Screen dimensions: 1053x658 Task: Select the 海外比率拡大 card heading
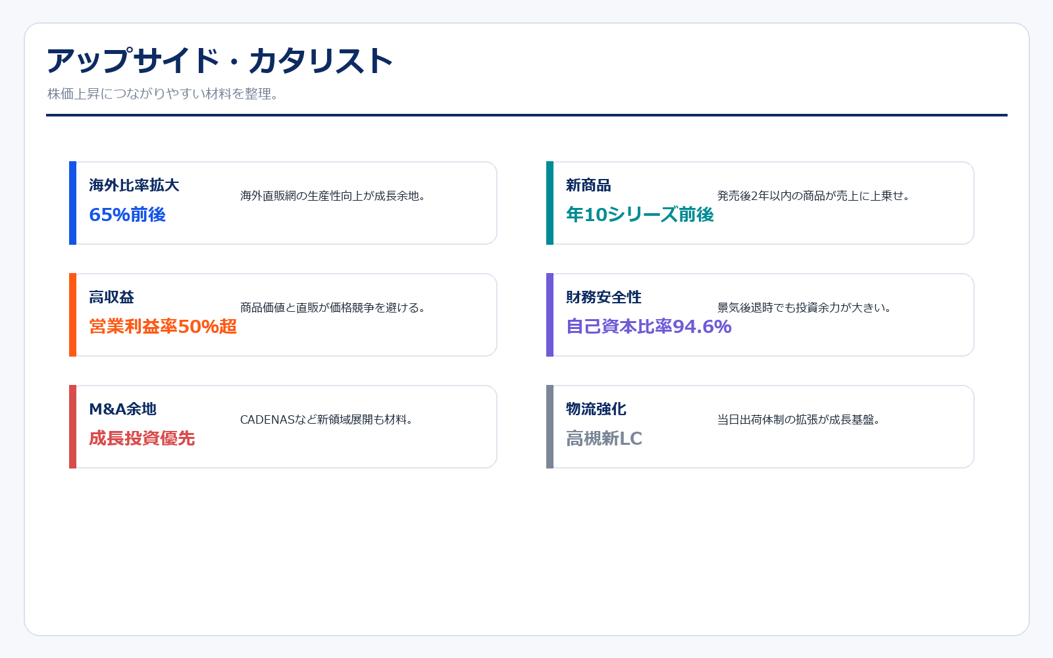pos(134,186)
